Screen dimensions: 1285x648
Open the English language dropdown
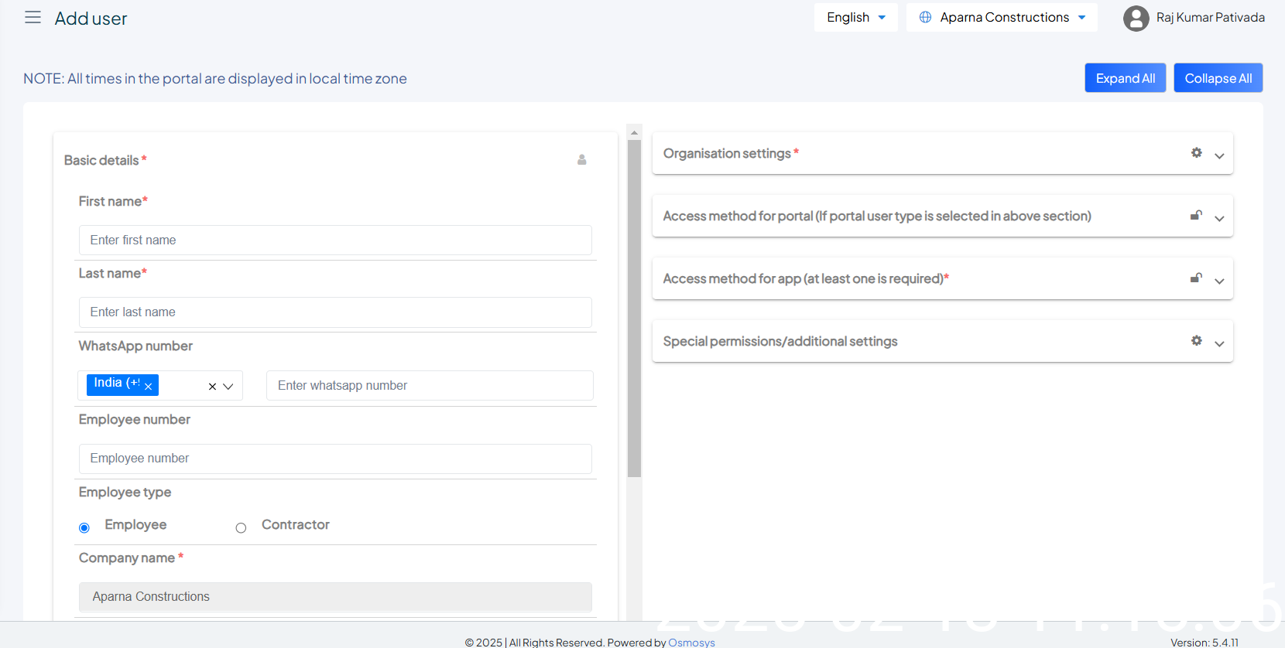tap(855, 17)
